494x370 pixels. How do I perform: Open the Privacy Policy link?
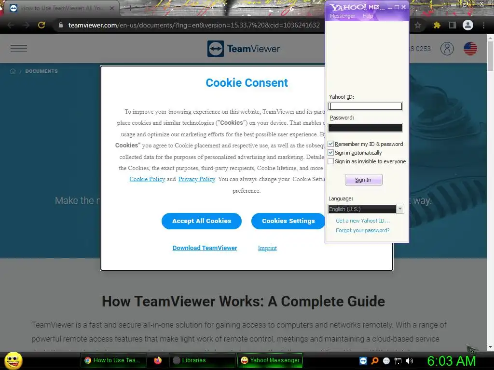click(197, 179)
